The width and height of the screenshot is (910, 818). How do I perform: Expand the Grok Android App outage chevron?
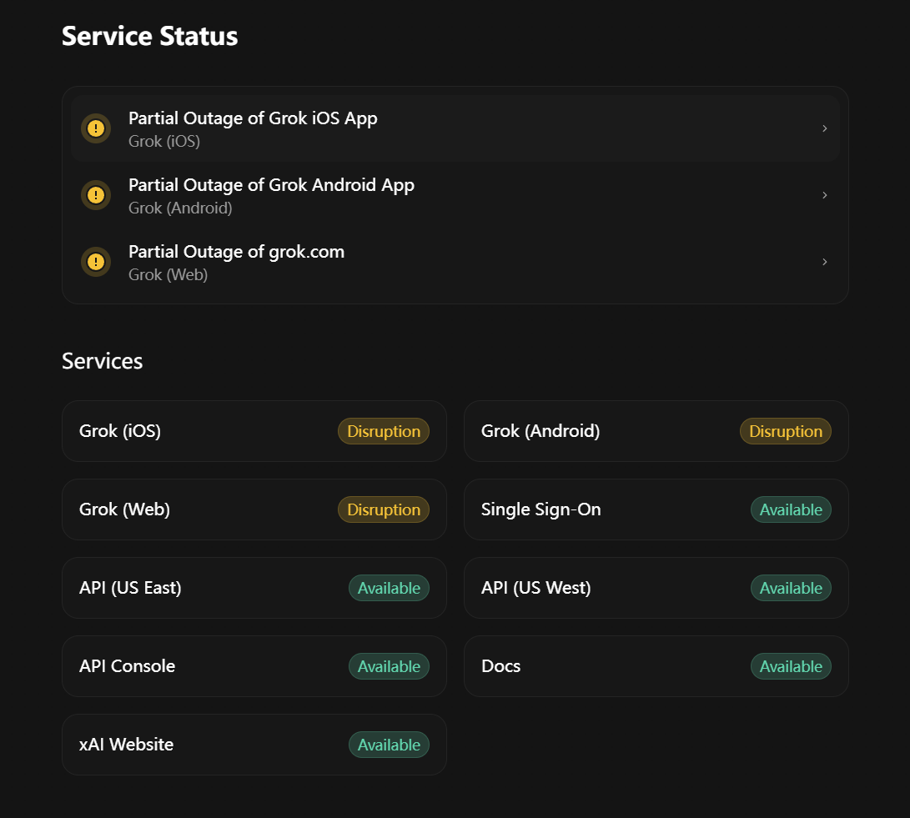[824, 195]
